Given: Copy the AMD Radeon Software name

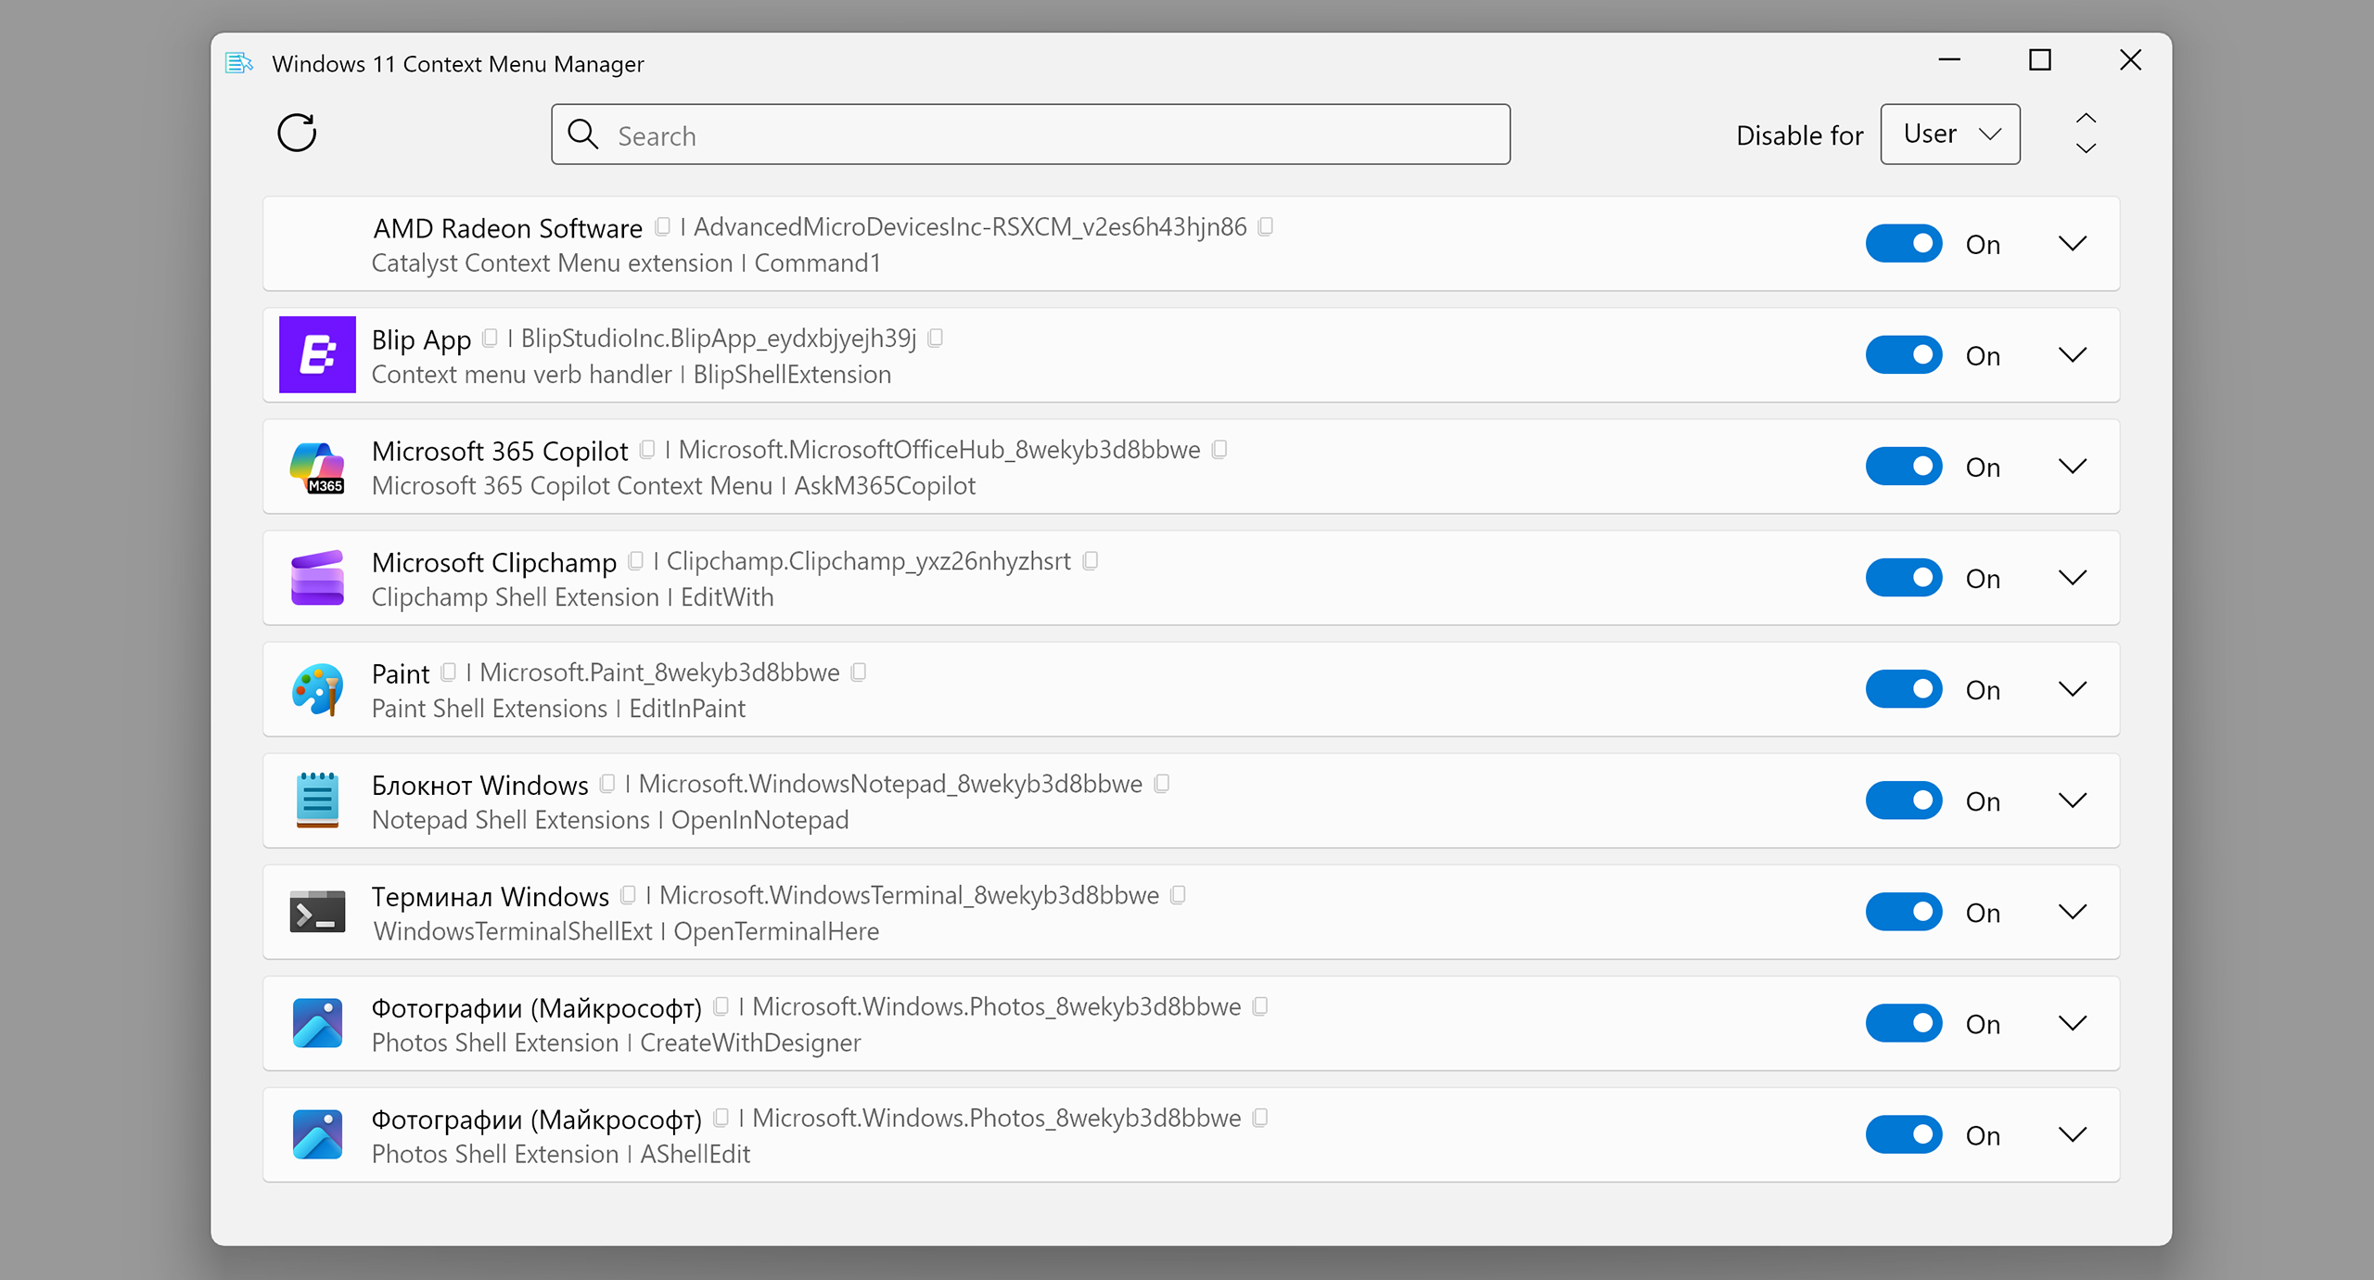Looking at the screenshot, I should 662,226.
